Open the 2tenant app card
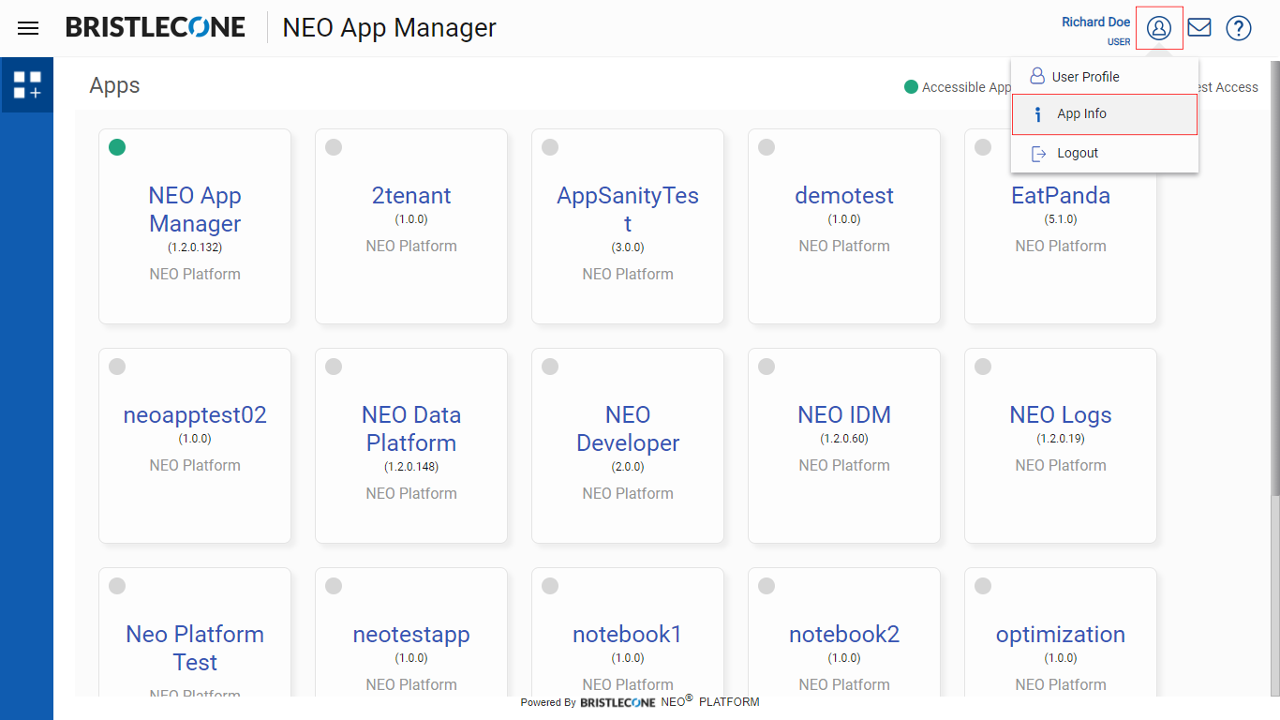This screenshot has width=1280, height=720. [x=411, y=226]
